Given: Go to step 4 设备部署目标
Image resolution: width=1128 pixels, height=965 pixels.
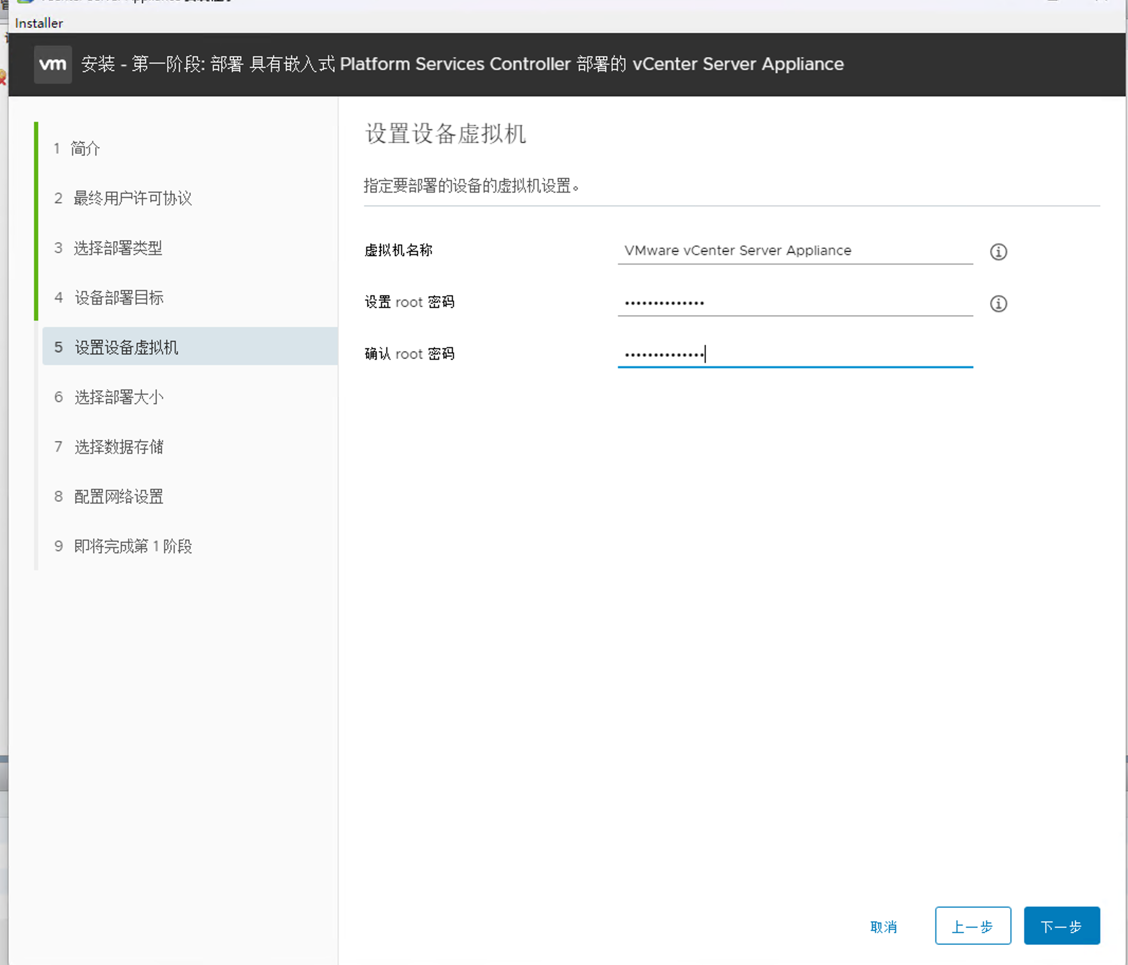Looking at the screenshot, I should (x=108, y=297).
